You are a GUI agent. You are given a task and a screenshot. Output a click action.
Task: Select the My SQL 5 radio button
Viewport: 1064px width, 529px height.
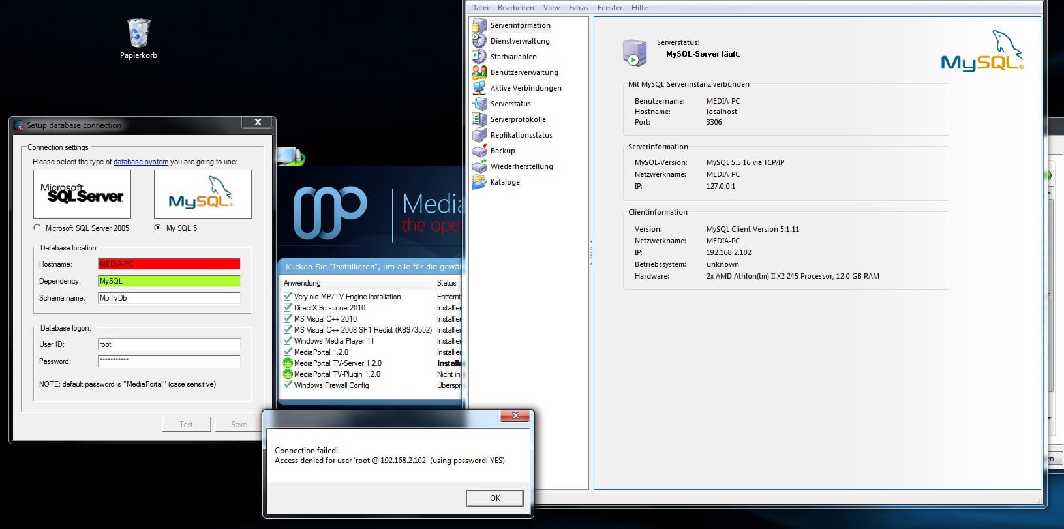tap(157, 228)
